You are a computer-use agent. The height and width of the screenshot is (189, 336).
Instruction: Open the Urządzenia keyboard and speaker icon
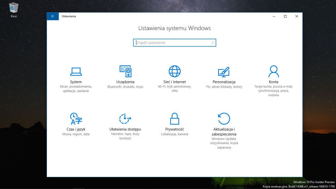coord(125,71)
